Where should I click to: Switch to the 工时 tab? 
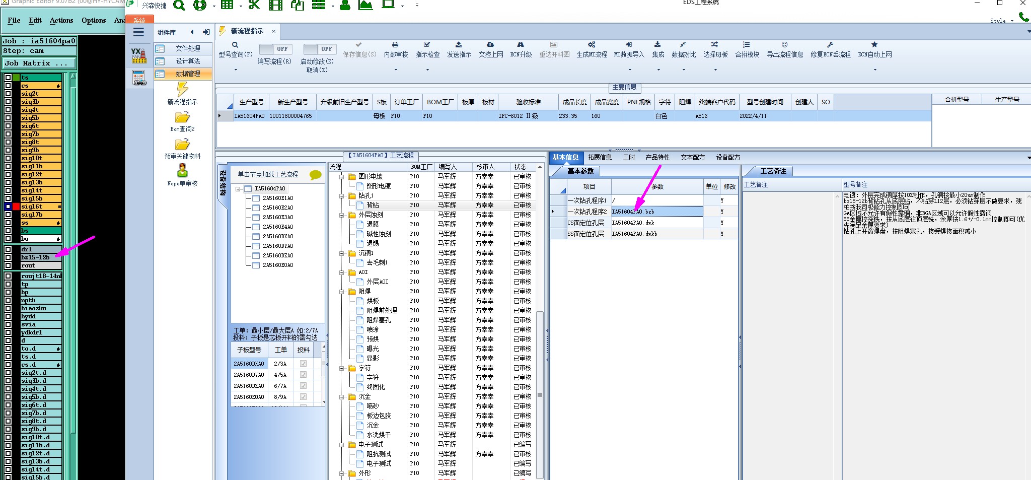tap(629, 158)
